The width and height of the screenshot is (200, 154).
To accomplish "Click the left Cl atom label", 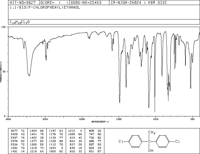I will pyautogui.click(x=121, y=141).
